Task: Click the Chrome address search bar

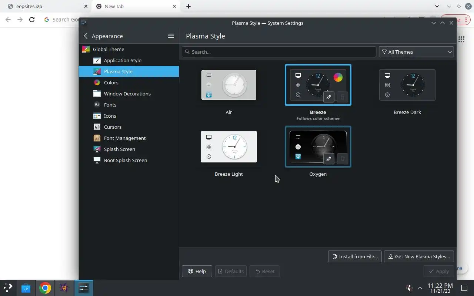Action: tap(61, 20)
